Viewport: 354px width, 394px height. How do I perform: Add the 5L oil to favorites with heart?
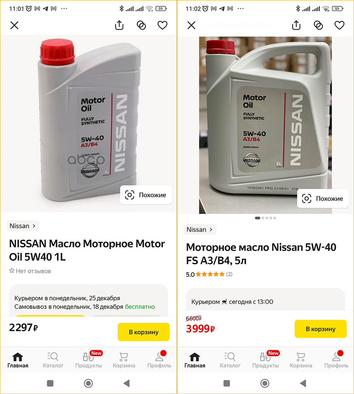click(x=339, y=25)
